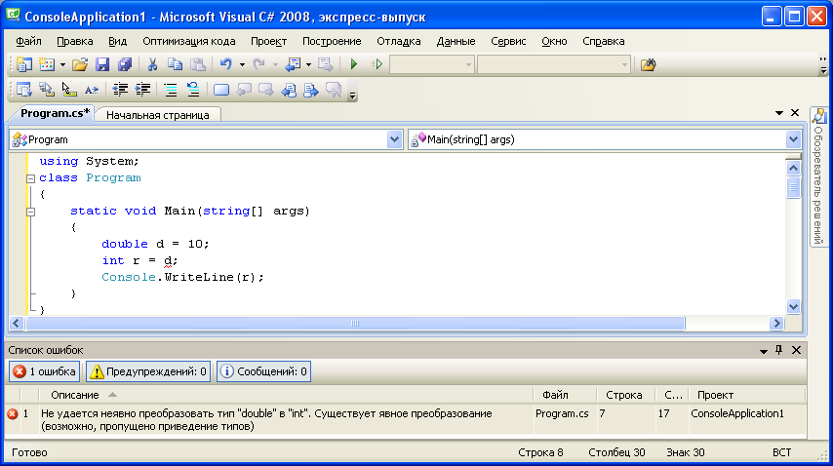Click Previous Bookmark in Document icon
The width and height of the screenshot is (833, 466).
click(x=289, y=90)
